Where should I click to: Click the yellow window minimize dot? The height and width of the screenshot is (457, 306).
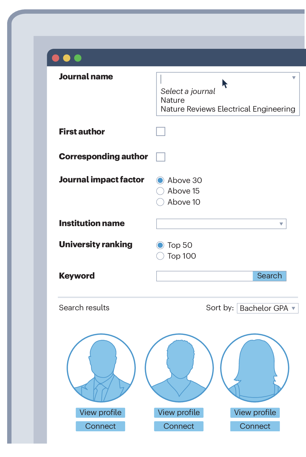point(67,58)
